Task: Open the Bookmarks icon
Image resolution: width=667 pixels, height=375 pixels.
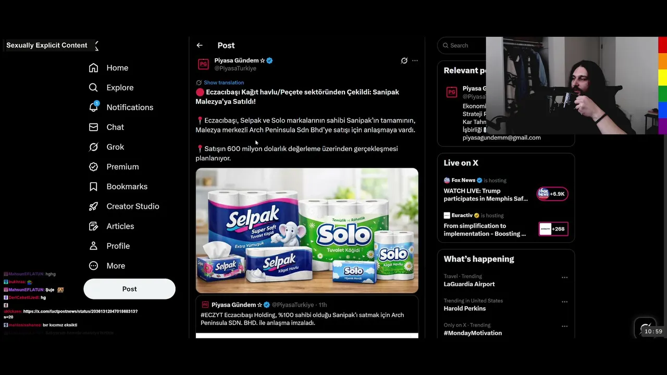Action: pos(93,186)
